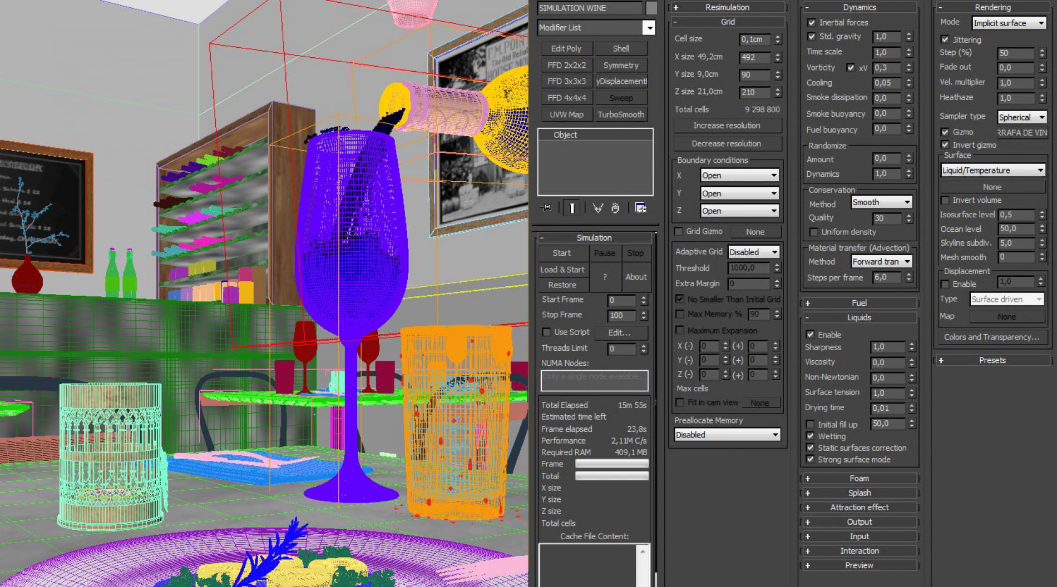
Task: Open the Rendering Mode dropdown
Action: pos(1009,23)
